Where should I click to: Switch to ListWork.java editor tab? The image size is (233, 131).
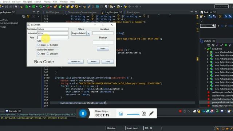pyautogui.click(x=52, y=12)
